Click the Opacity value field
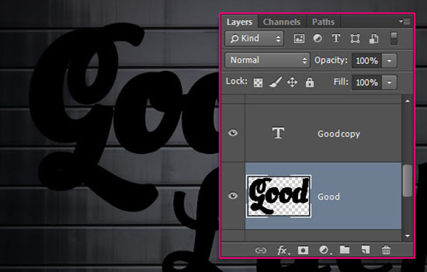The width and height of the screenshot is (427, 272). 367,61
